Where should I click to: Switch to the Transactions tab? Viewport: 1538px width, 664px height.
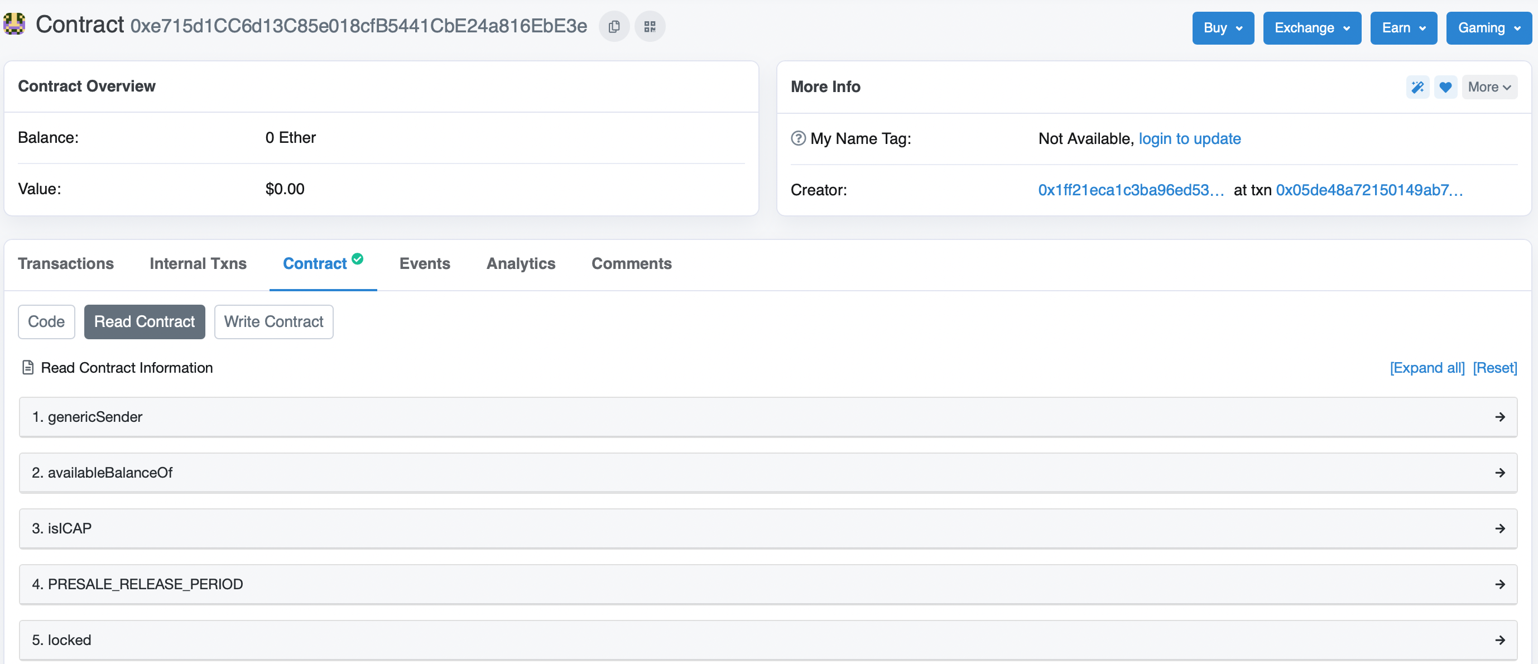coord(66,263)
